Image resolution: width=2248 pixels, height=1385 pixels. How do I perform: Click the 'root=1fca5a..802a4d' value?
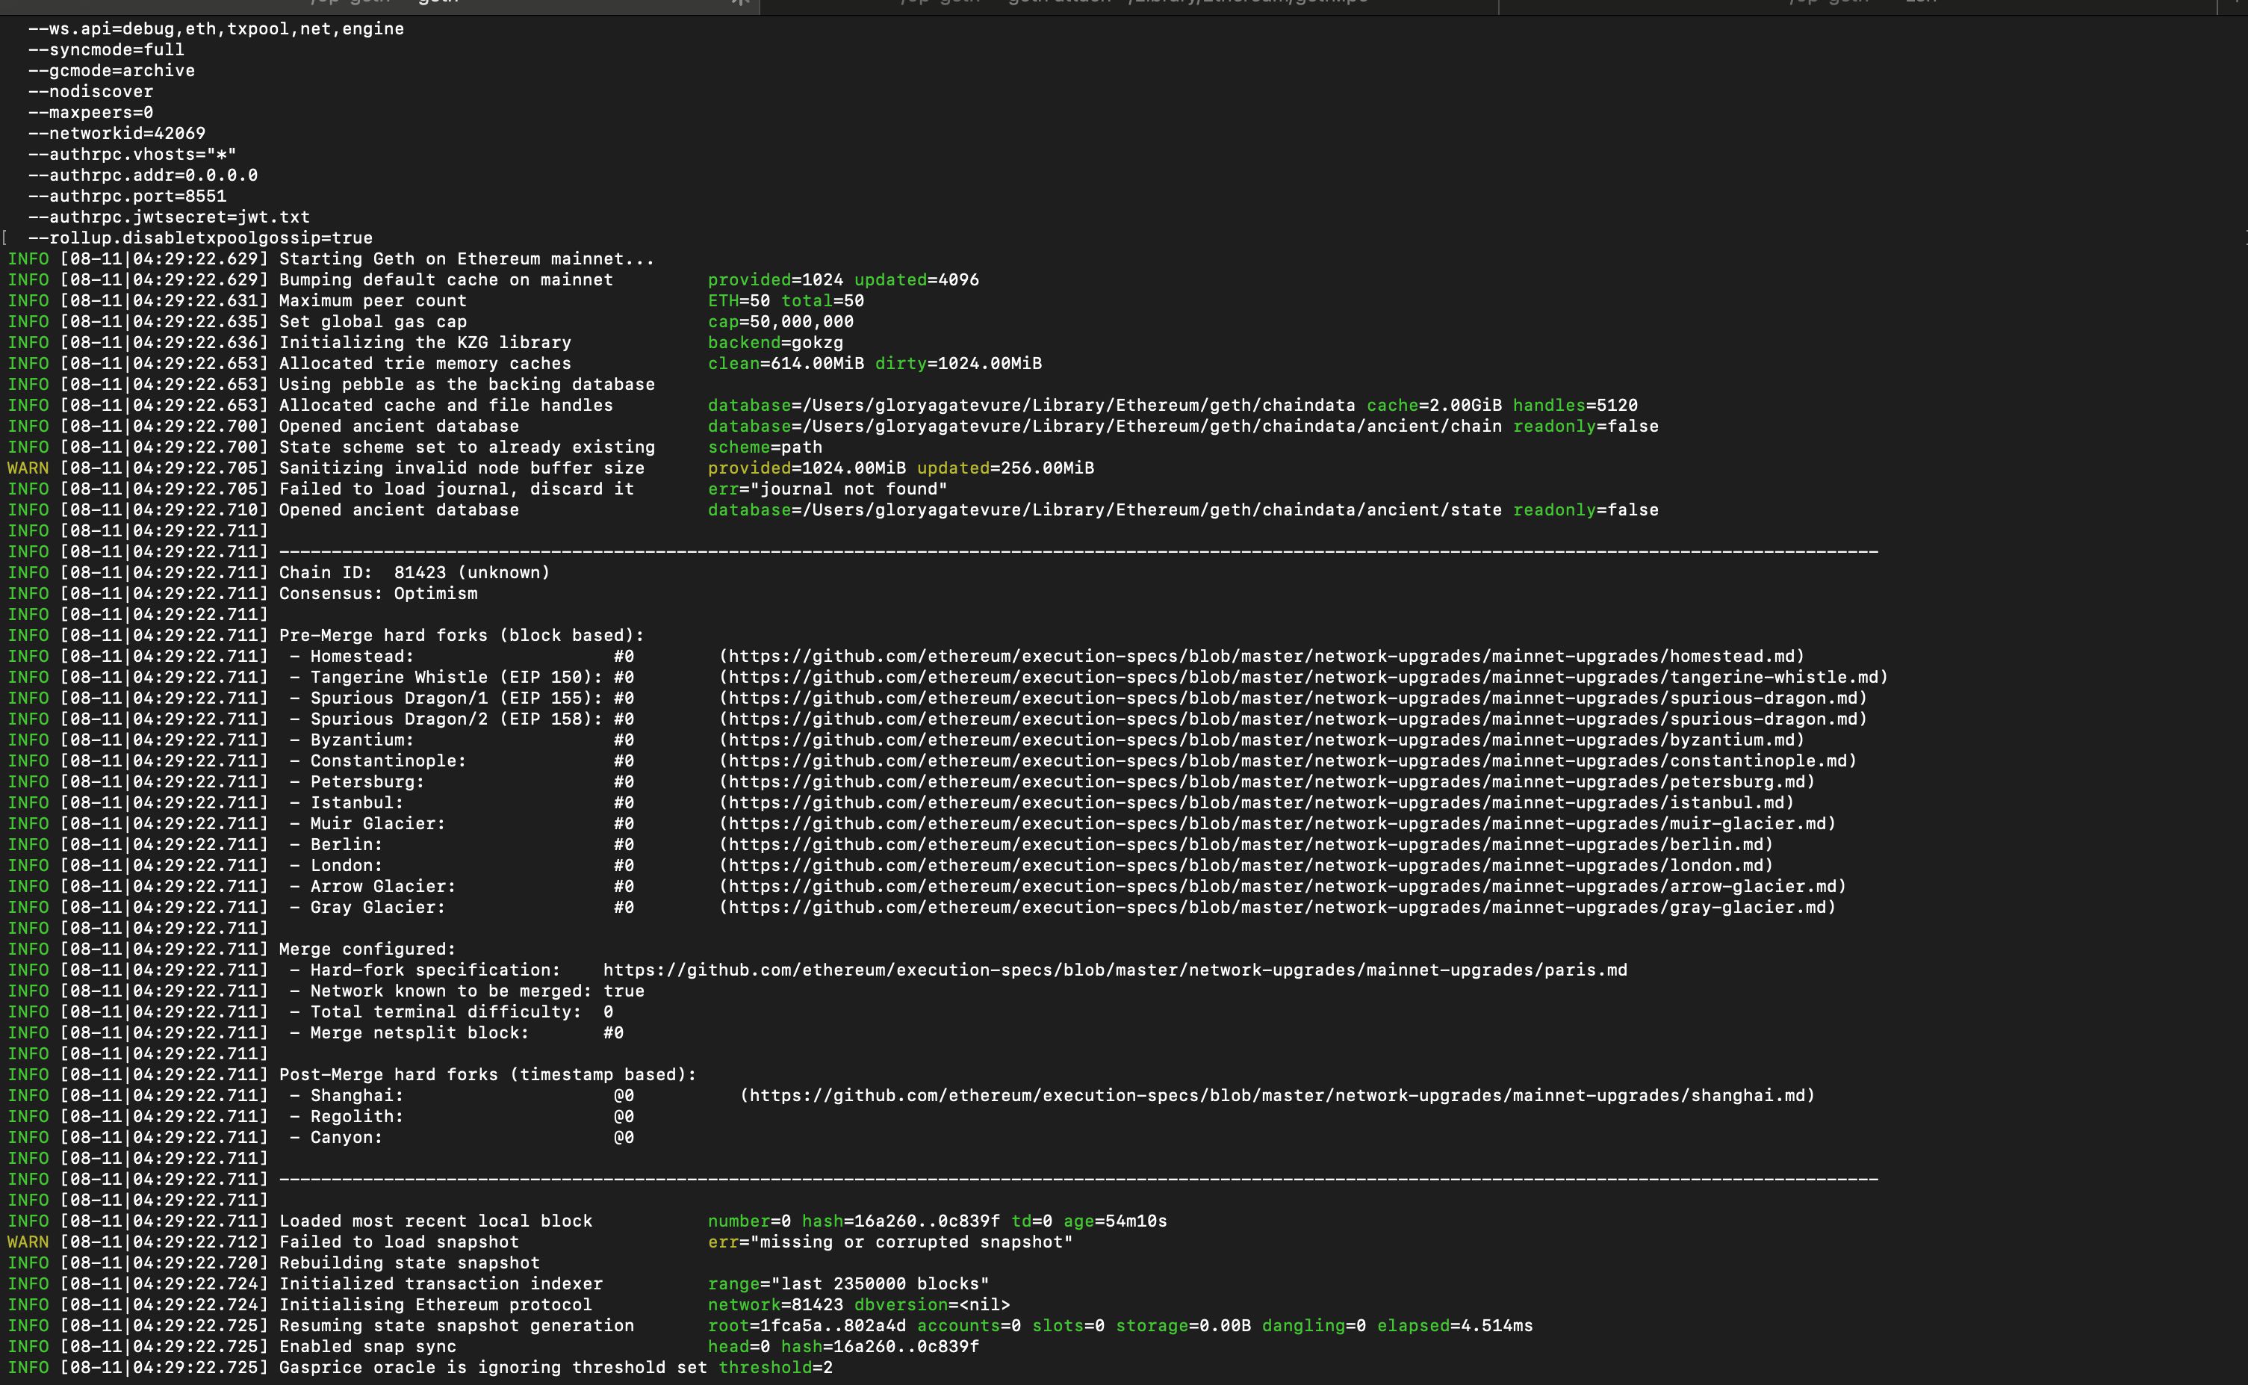807,1325
